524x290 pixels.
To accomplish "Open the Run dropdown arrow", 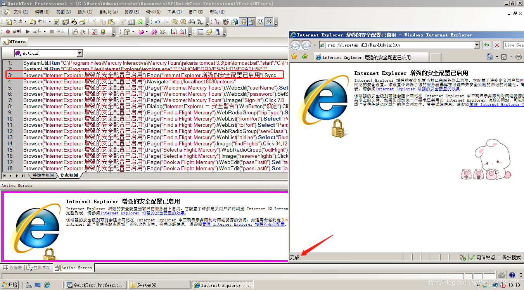I will pyautogui.click(x=45, y=31).
